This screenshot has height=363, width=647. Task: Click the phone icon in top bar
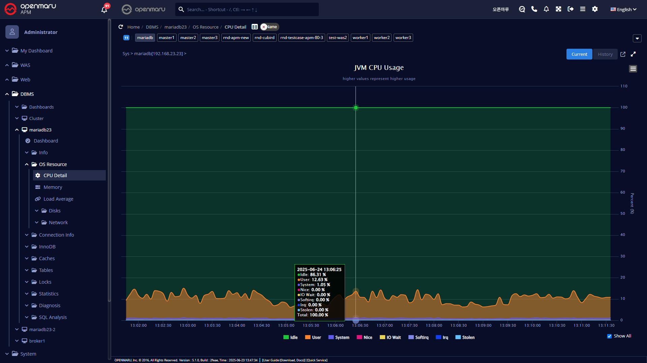tap(534, 9)
